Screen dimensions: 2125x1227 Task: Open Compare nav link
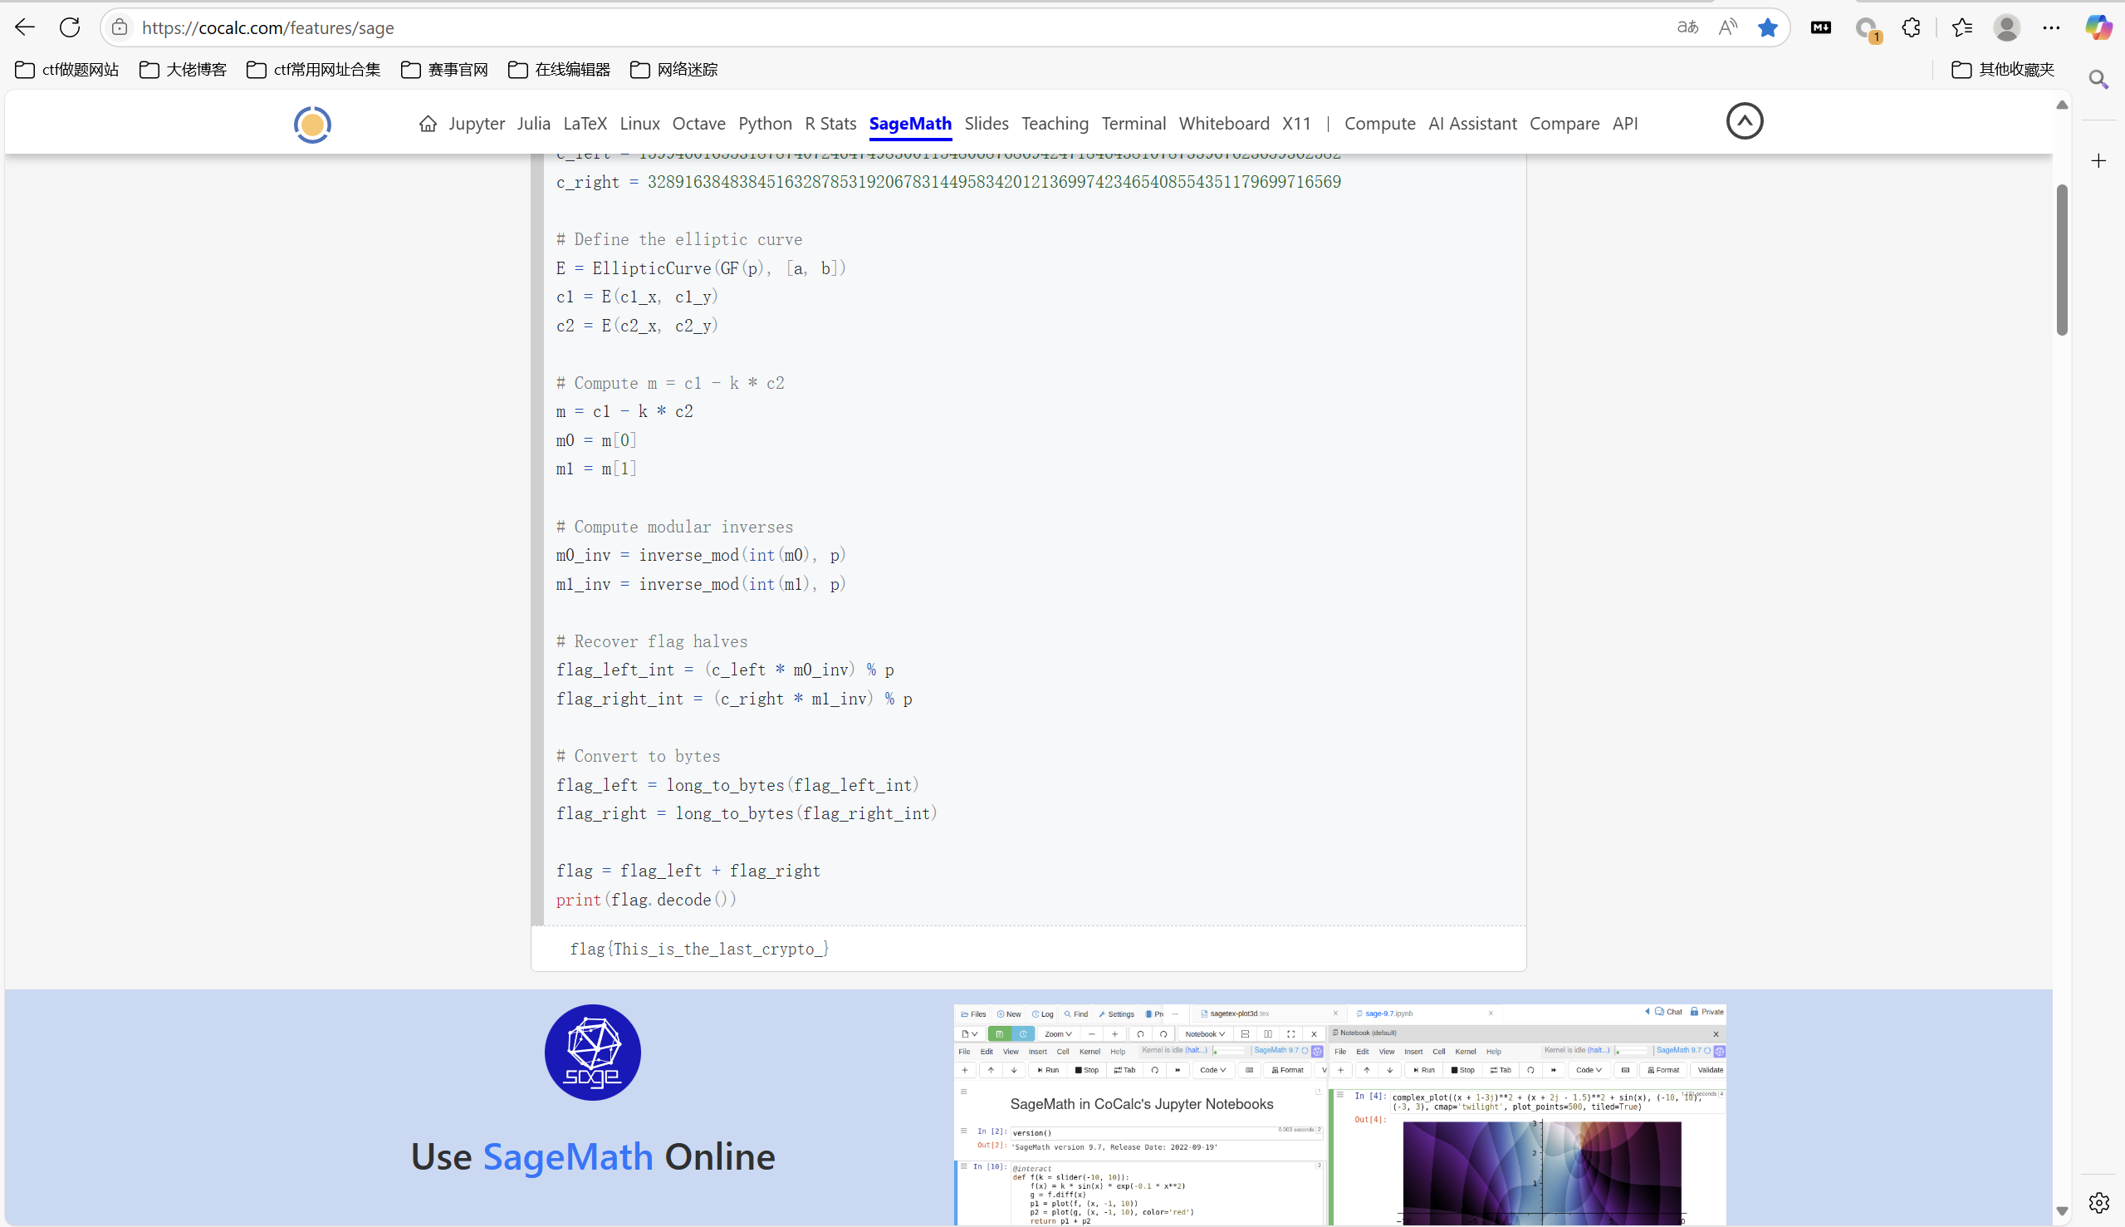(x=1564, y=124)
